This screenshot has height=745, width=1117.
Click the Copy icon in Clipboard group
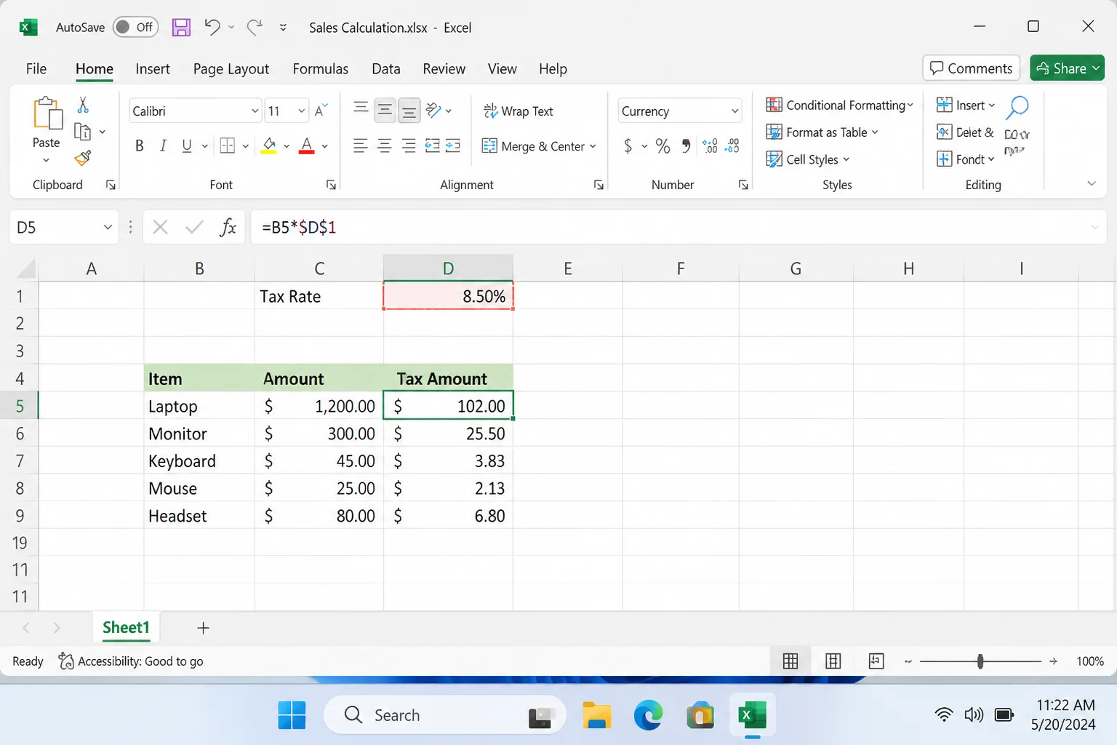pyautogui.click(x=83, y=132)
